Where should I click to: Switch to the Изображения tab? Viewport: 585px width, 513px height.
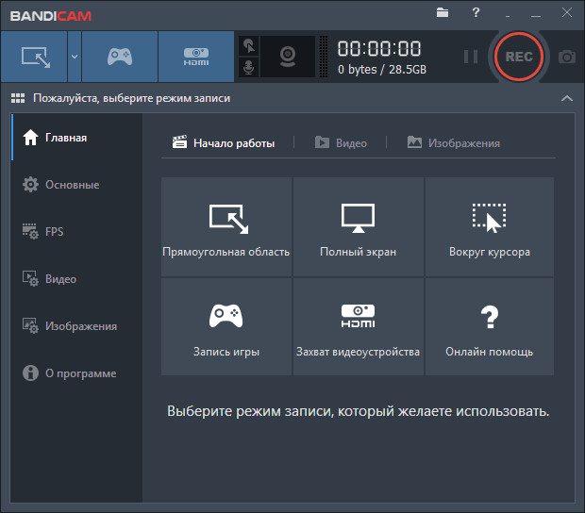coord(454,143)
